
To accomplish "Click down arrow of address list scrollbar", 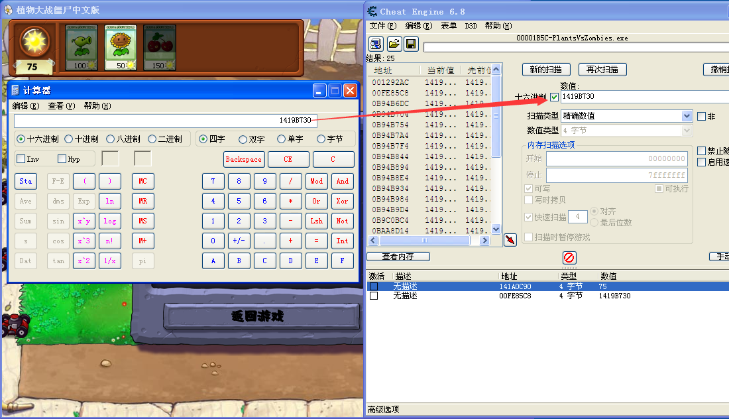I will (496, 229).
